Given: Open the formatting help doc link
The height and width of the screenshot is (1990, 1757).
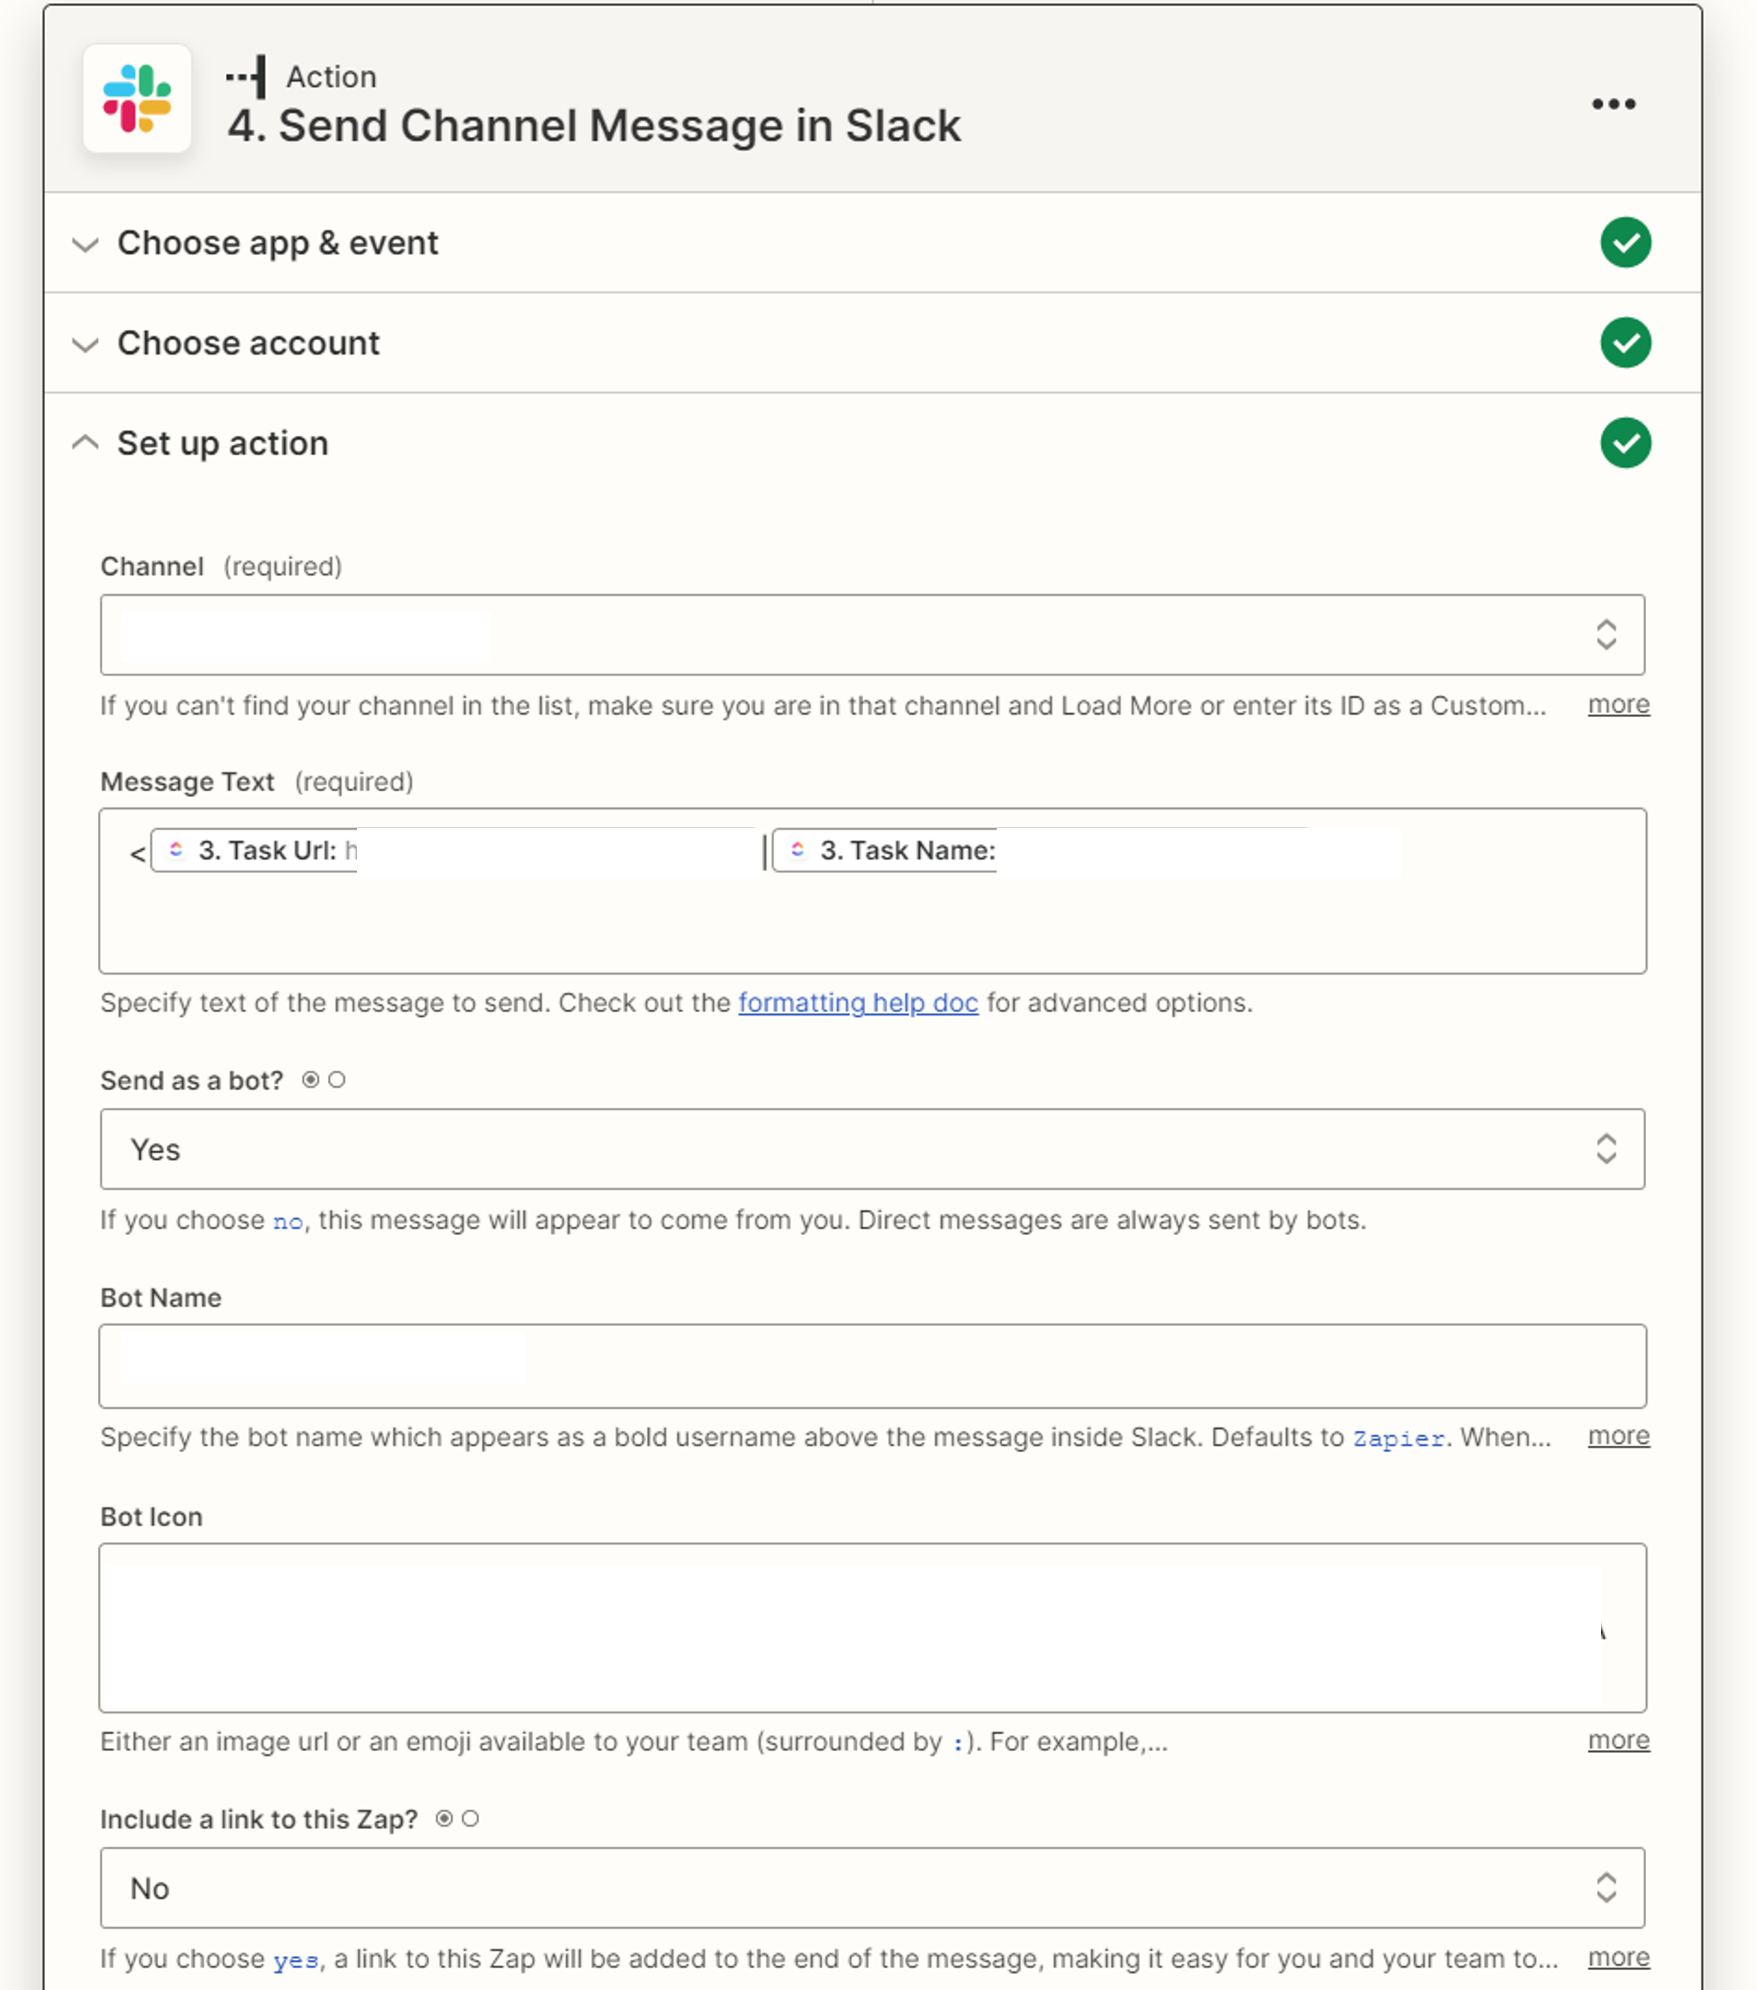Looking at the screenshot, I should [858, 1003].
